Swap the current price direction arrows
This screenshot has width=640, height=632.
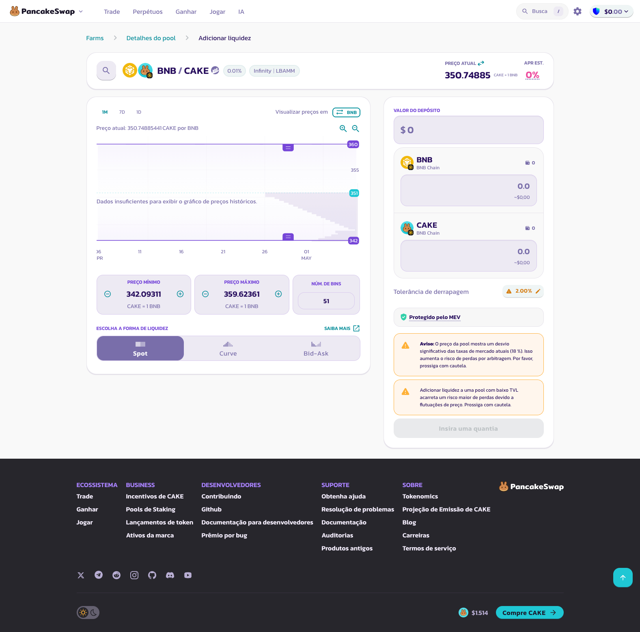481,63
